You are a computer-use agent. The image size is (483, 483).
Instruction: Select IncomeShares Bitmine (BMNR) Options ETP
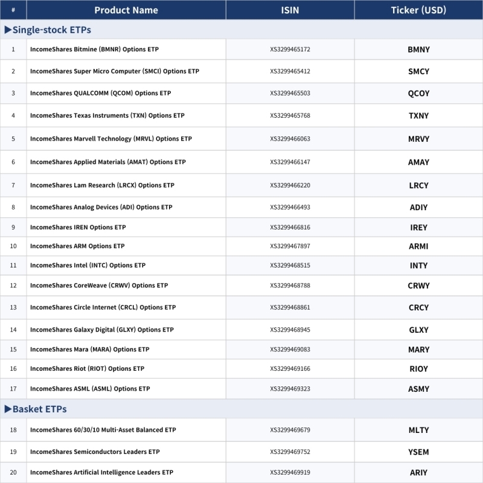pos(94,50)
